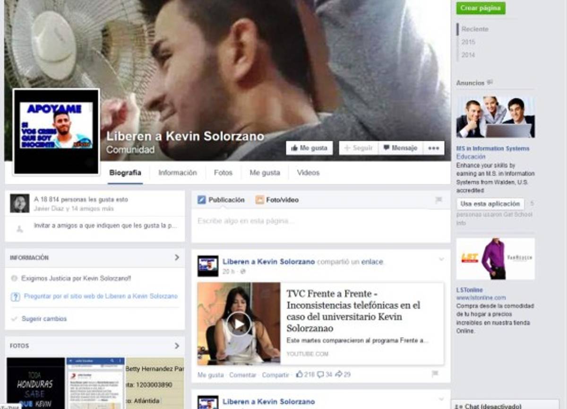Click Sugerir cambios link
This screenshot has width=567, height=409.
[x=44, y=319]
